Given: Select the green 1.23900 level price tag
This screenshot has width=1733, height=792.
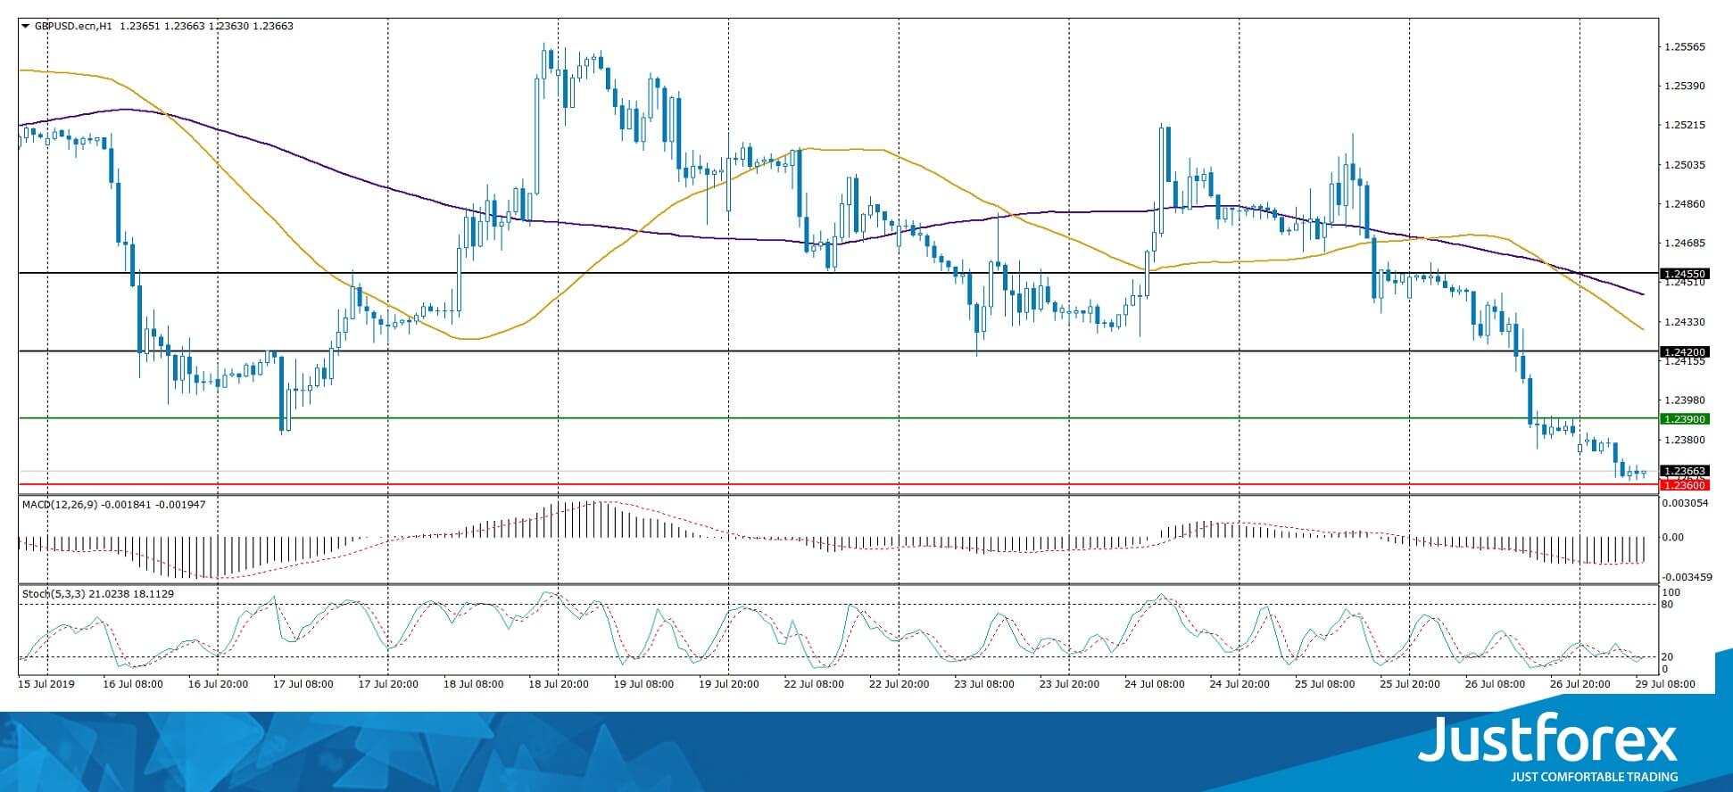Looking at the screenshot, I should (x=1683, y=419).
